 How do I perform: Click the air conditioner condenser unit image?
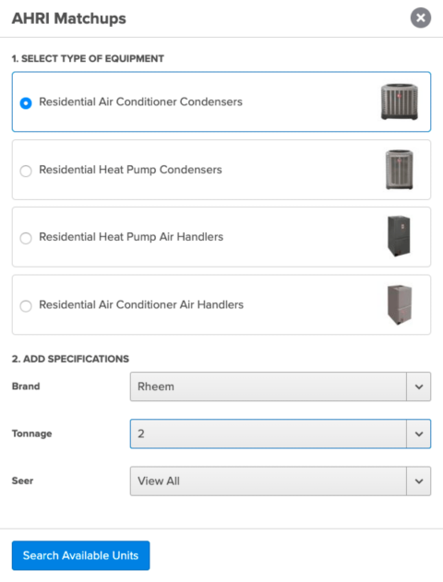(x=400, y=101)
